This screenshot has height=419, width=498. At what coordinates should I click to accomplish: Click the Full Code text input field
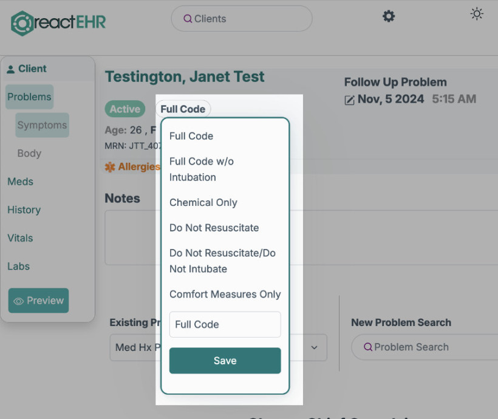pyautogui.click(x=225, y=324)
